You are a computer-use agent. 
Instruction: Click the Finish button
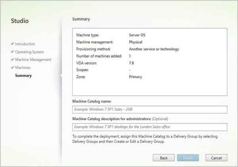188,158
